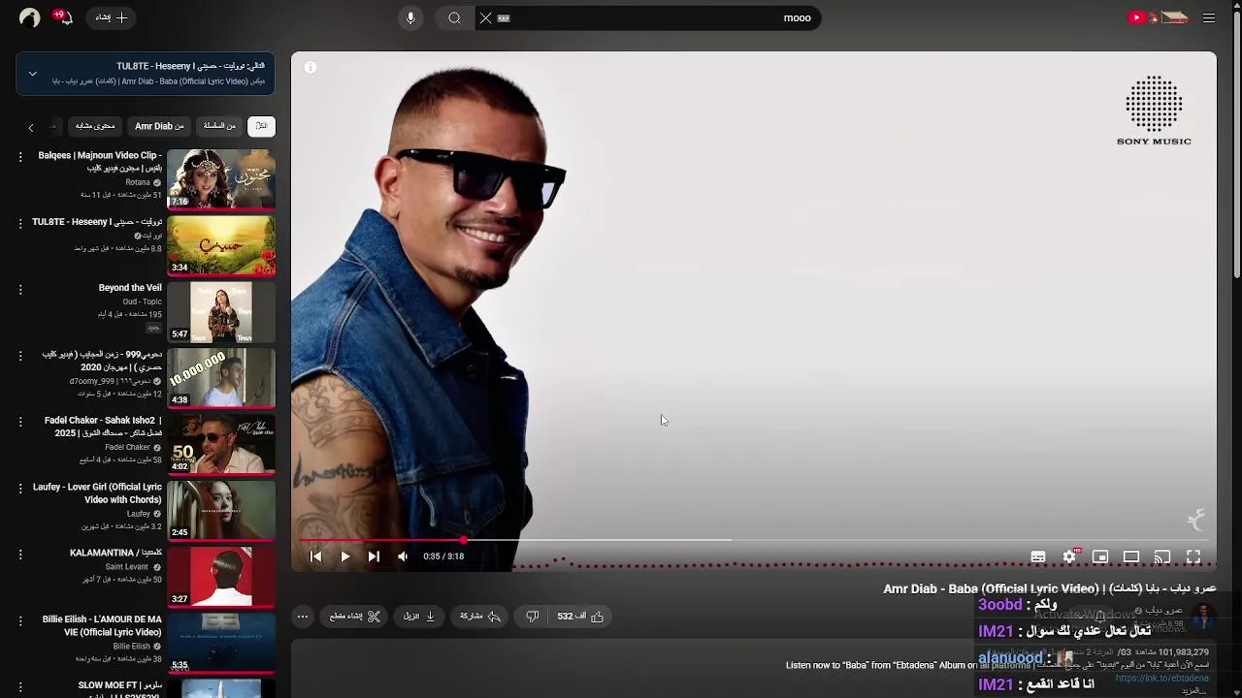Open options for Beyond the Veil
The image size is (1242, 698).
click(20, 289)
